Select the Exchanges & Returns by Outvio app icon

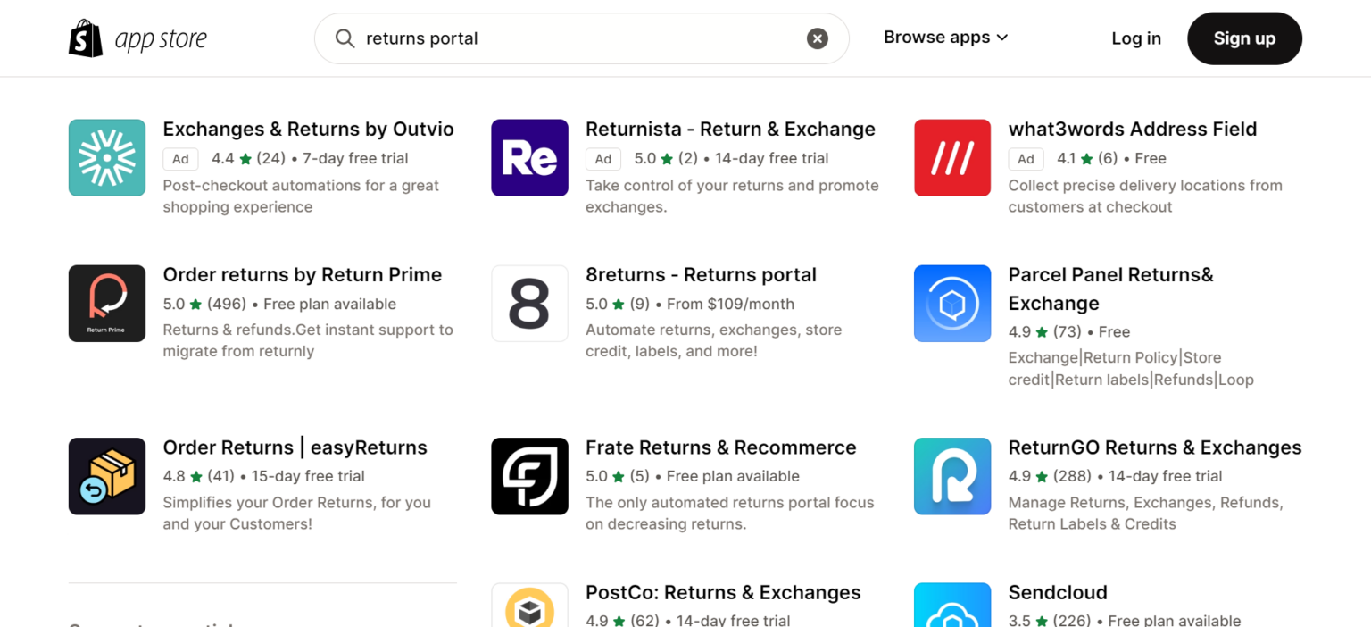tap(107, 157)
